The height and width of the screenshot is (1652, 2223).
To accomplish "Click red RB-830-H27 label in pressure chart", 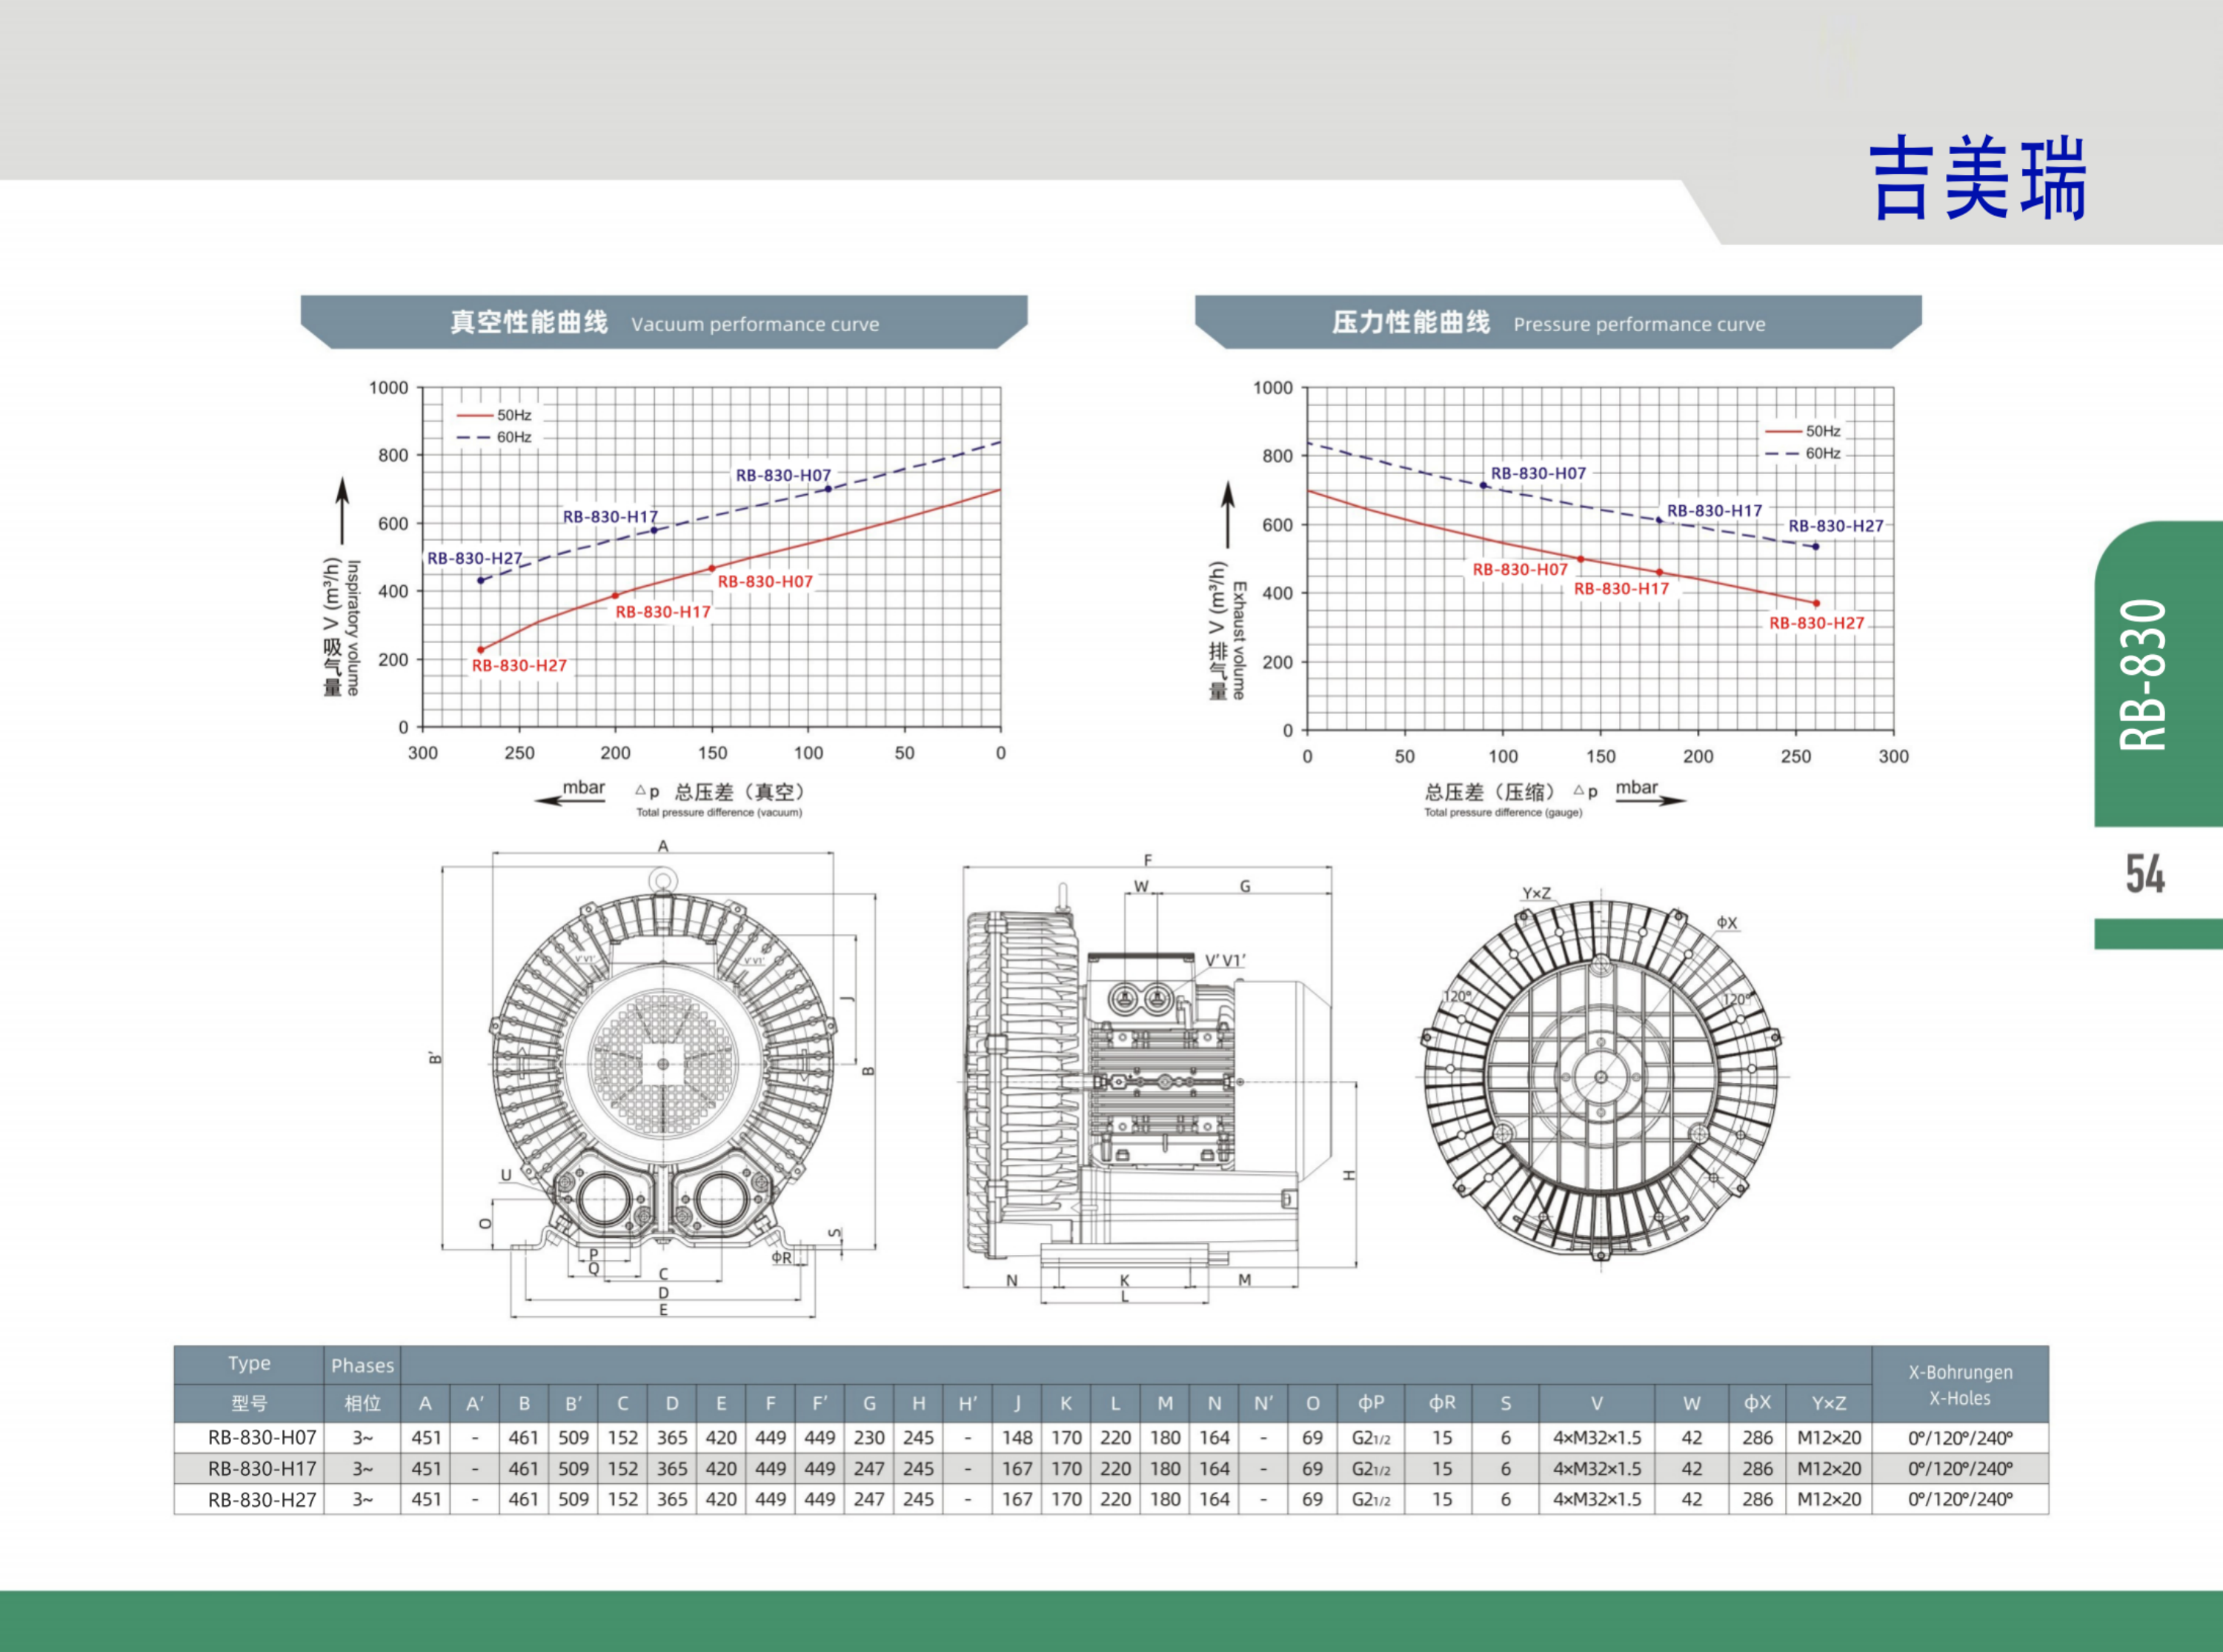I will pos(1817,622).
